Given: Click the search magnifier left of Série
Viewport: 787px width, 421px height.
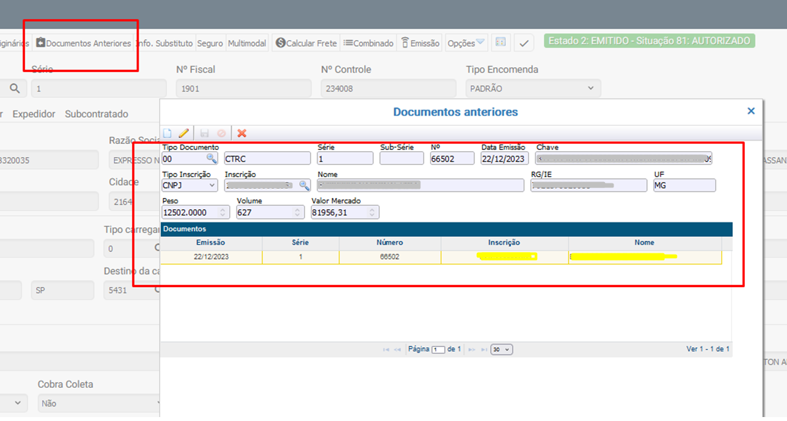Looking at the screenshot, I should (15, 88).
